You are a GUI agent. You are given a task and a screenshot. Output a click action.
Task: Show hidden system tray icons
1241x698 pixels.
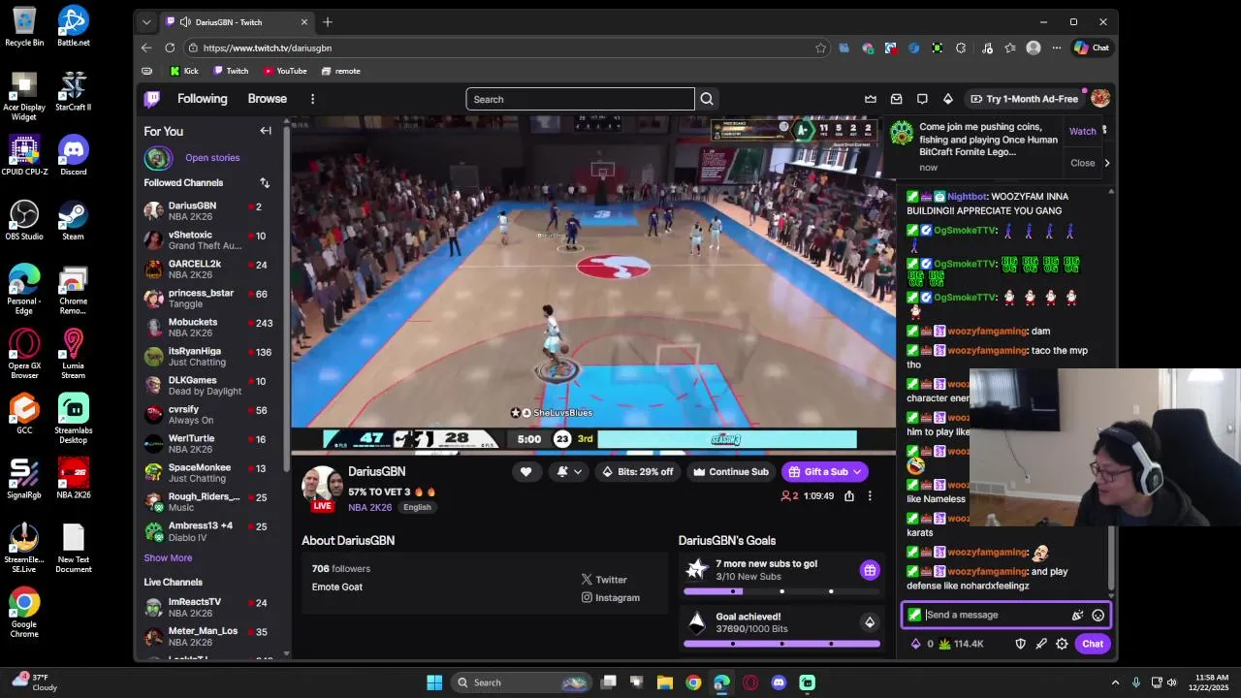point(1115,682)
